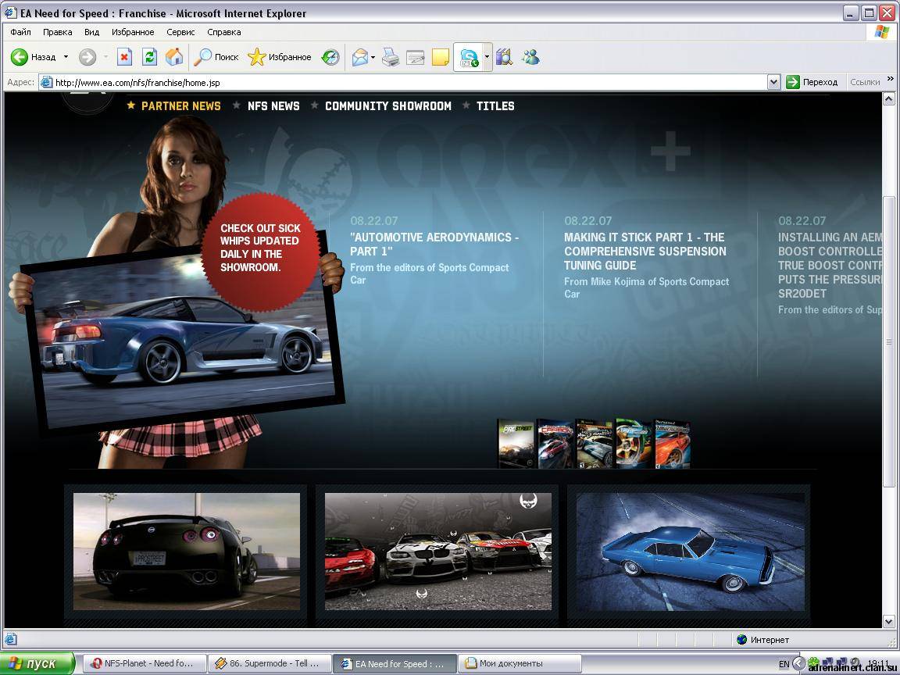Image resolution: width=900 pixels, height=675 pixels.
Task: Click the page scrollbar up arrow
Action: (888, 99)
